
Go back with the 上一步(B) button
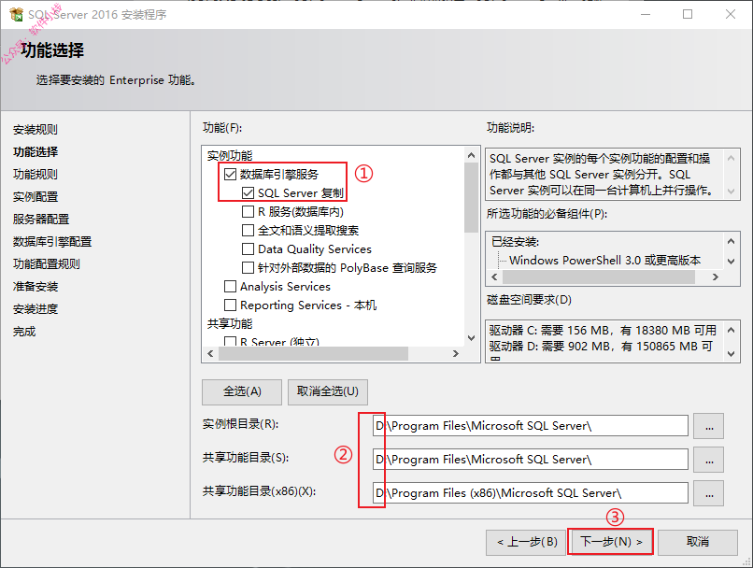point(526,542)
